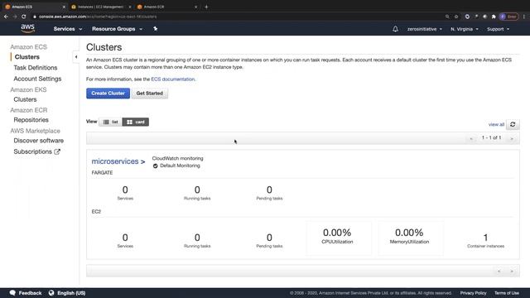This screenshot has width=530, height=298.
Task: Switch to list view
Action: (x=110, y=122)
